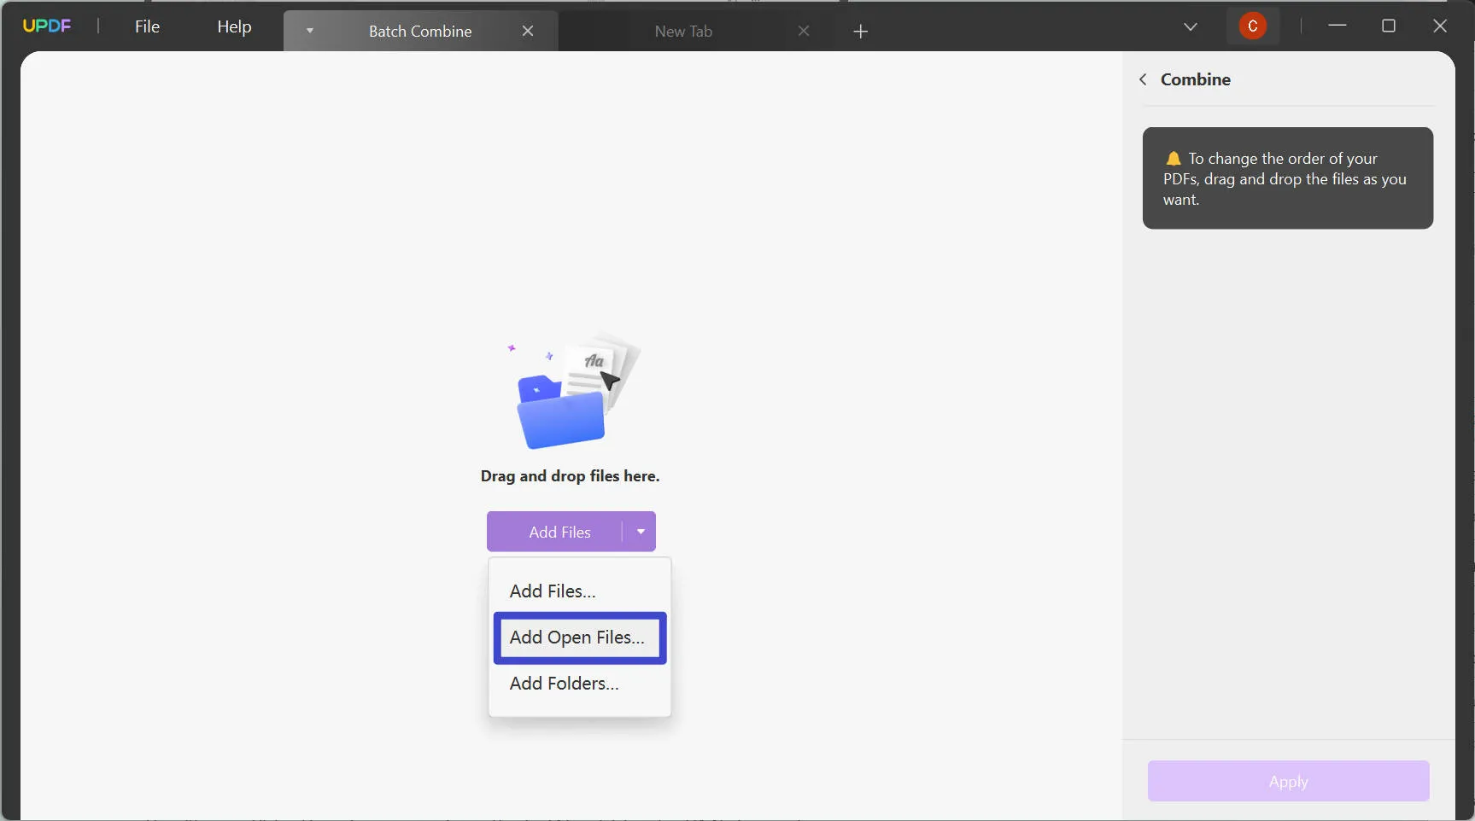Open the user account avatar C
Viewport: 1475px width, 821px height.
point(1253,26)
